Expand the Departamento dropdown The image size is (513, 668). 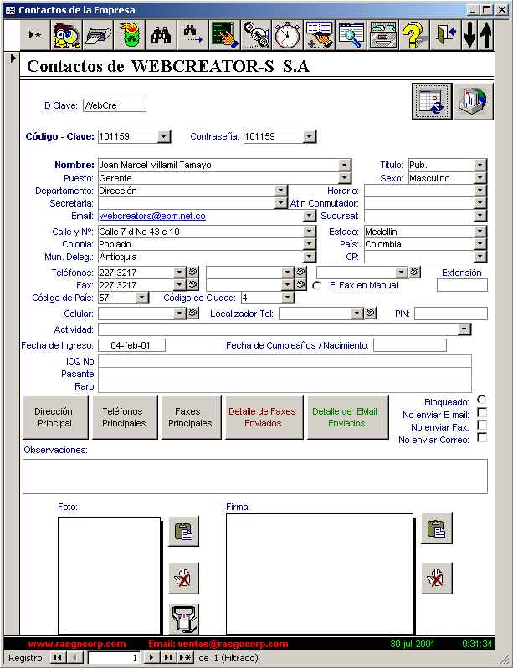click(x=281, y=191)
